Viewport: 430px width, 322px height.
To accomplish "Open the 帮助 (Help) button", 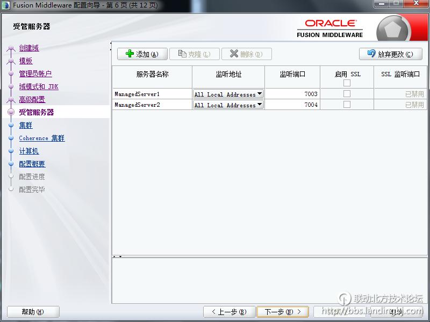I will [33, 312].
